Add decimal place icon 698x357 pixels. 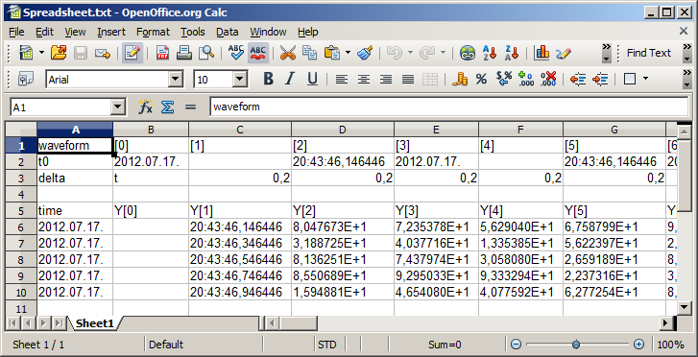pos(526,80)
